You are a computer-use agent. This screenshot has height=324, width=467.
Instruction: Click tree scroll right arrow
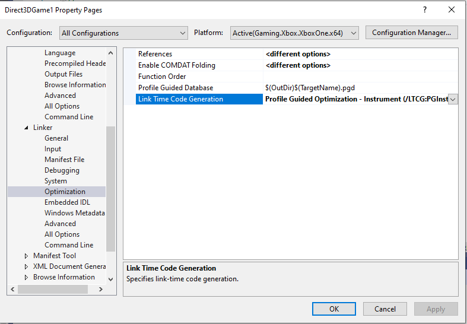101,289
